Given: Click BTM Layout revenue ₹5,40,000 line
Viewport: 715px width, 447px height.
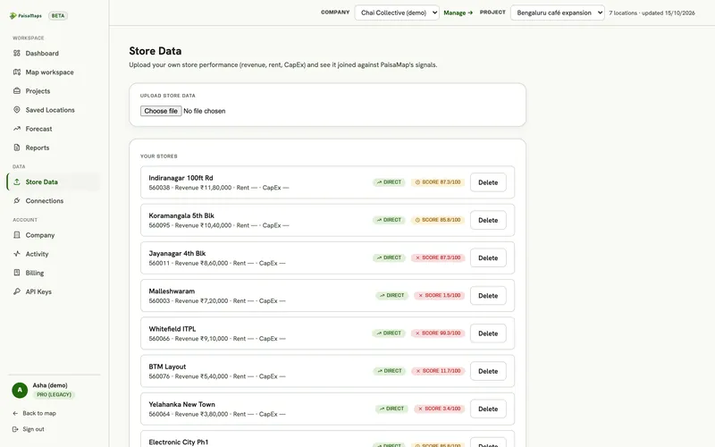Looking at the screenshot, I should point(217,376).
